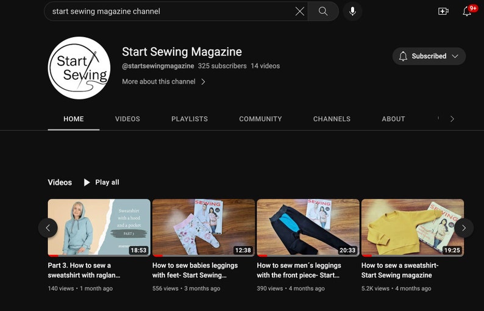The image size is (484, 311).
Task: Click the '325 subscribers' text
Action: click(222, 66)
